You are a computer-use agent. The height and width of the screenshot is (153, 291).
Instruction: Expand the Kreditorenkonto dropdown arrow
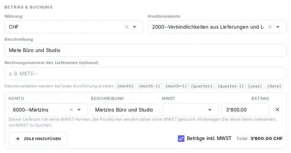(278, 27)
